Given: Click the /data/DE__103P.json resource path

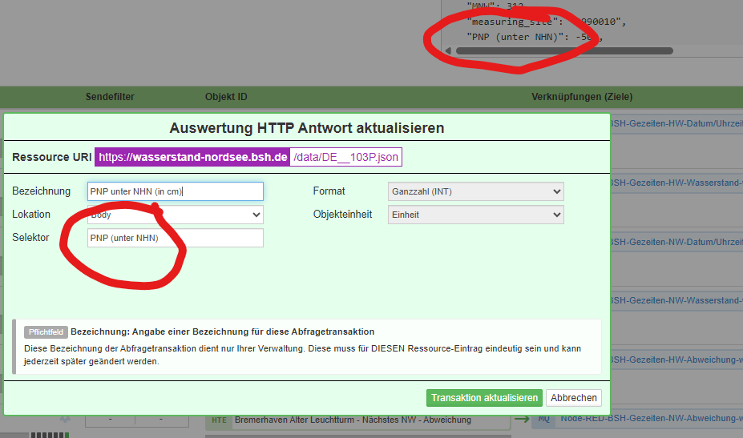Looking at the screenshot, I should coord(345,157).
